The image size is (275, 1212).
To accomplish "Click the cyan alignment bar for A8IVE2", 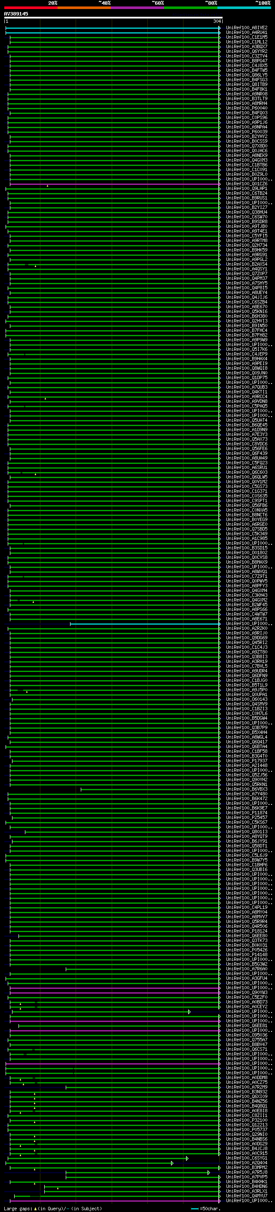I will 113,28.
